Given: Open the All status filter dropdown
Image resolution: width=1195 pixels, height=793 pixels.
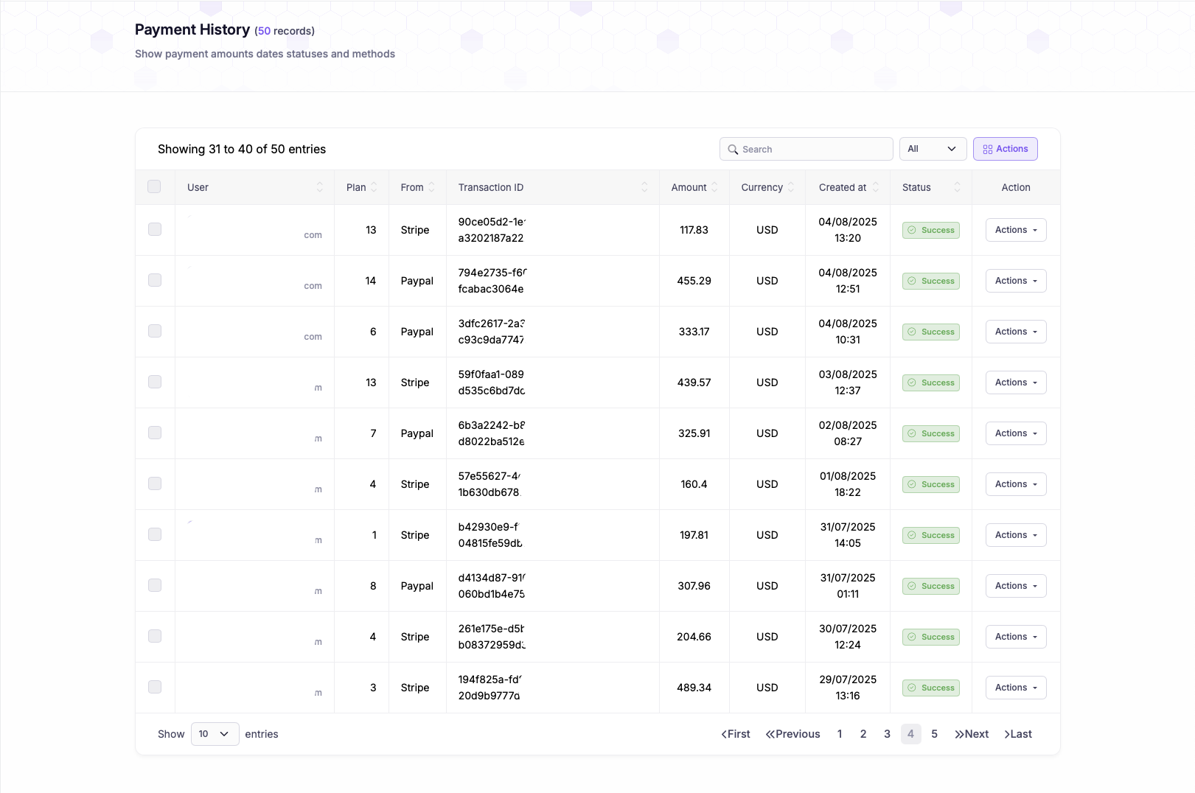Looking at the screenshot, I should 932,149.
